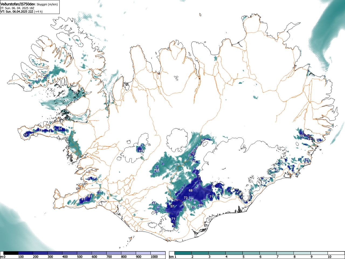Click the '6' km legend tick label
The width and height of the screenshot is (345, 259).
pyautogui.click(x=260, y=257)
